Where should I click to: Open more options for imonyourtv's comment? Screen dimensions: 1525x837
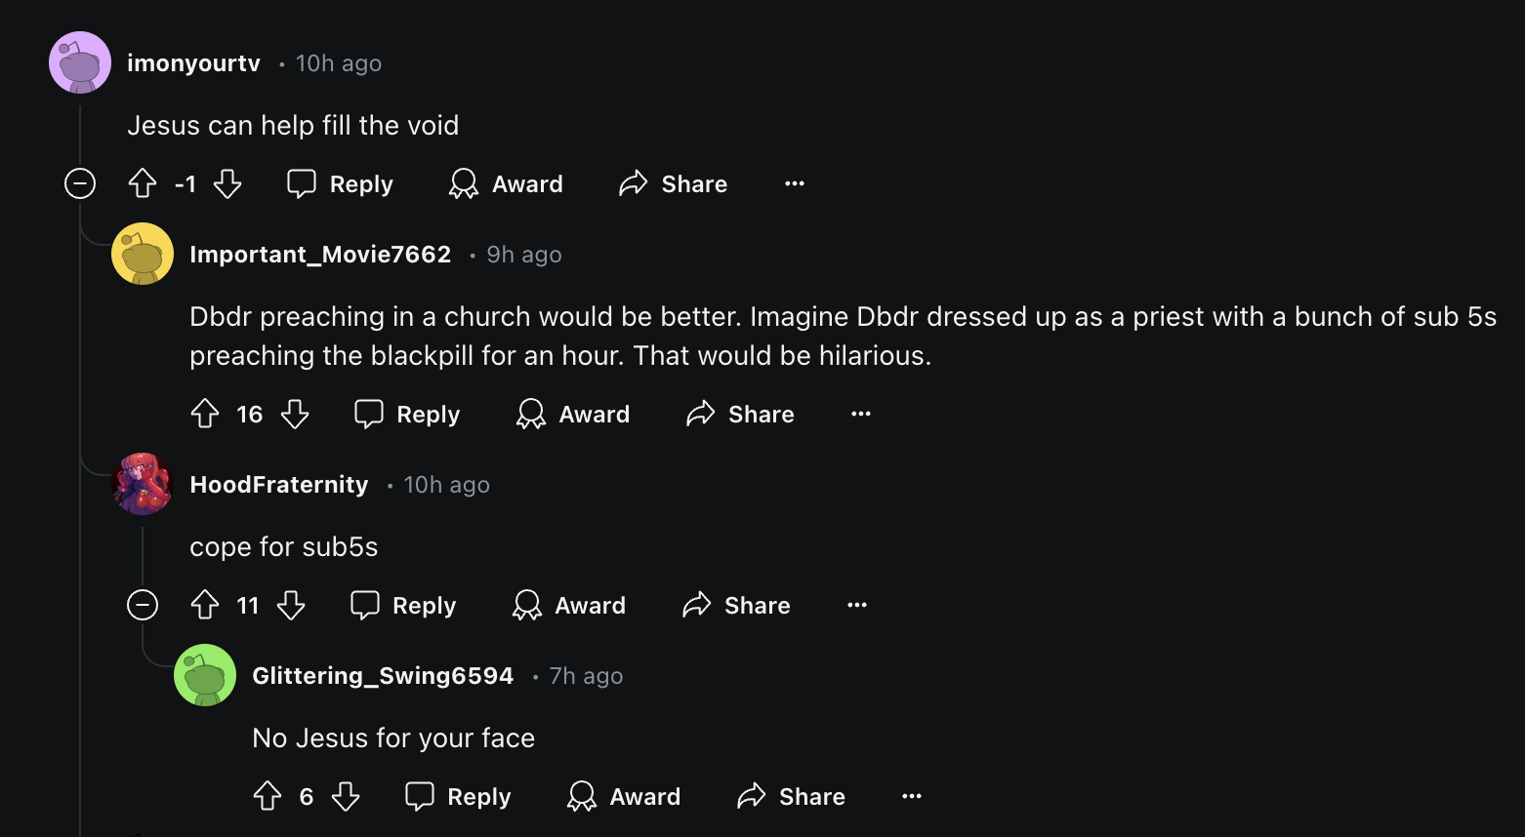click(x=795, y=183)
